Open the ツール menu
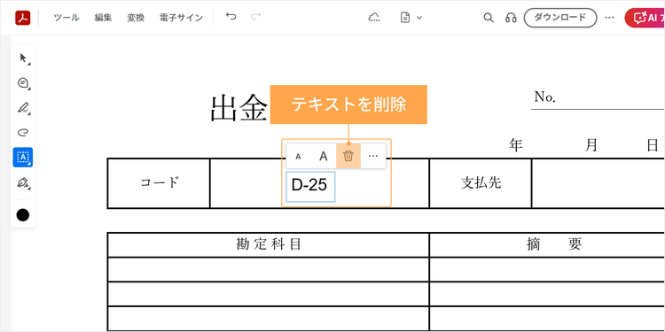 pyautogui.click(x=66, y=18)
